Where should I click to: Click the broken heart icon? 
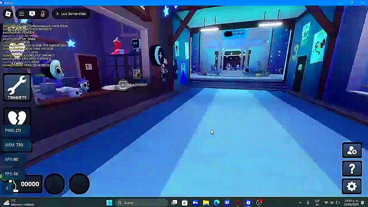(17, 117)
